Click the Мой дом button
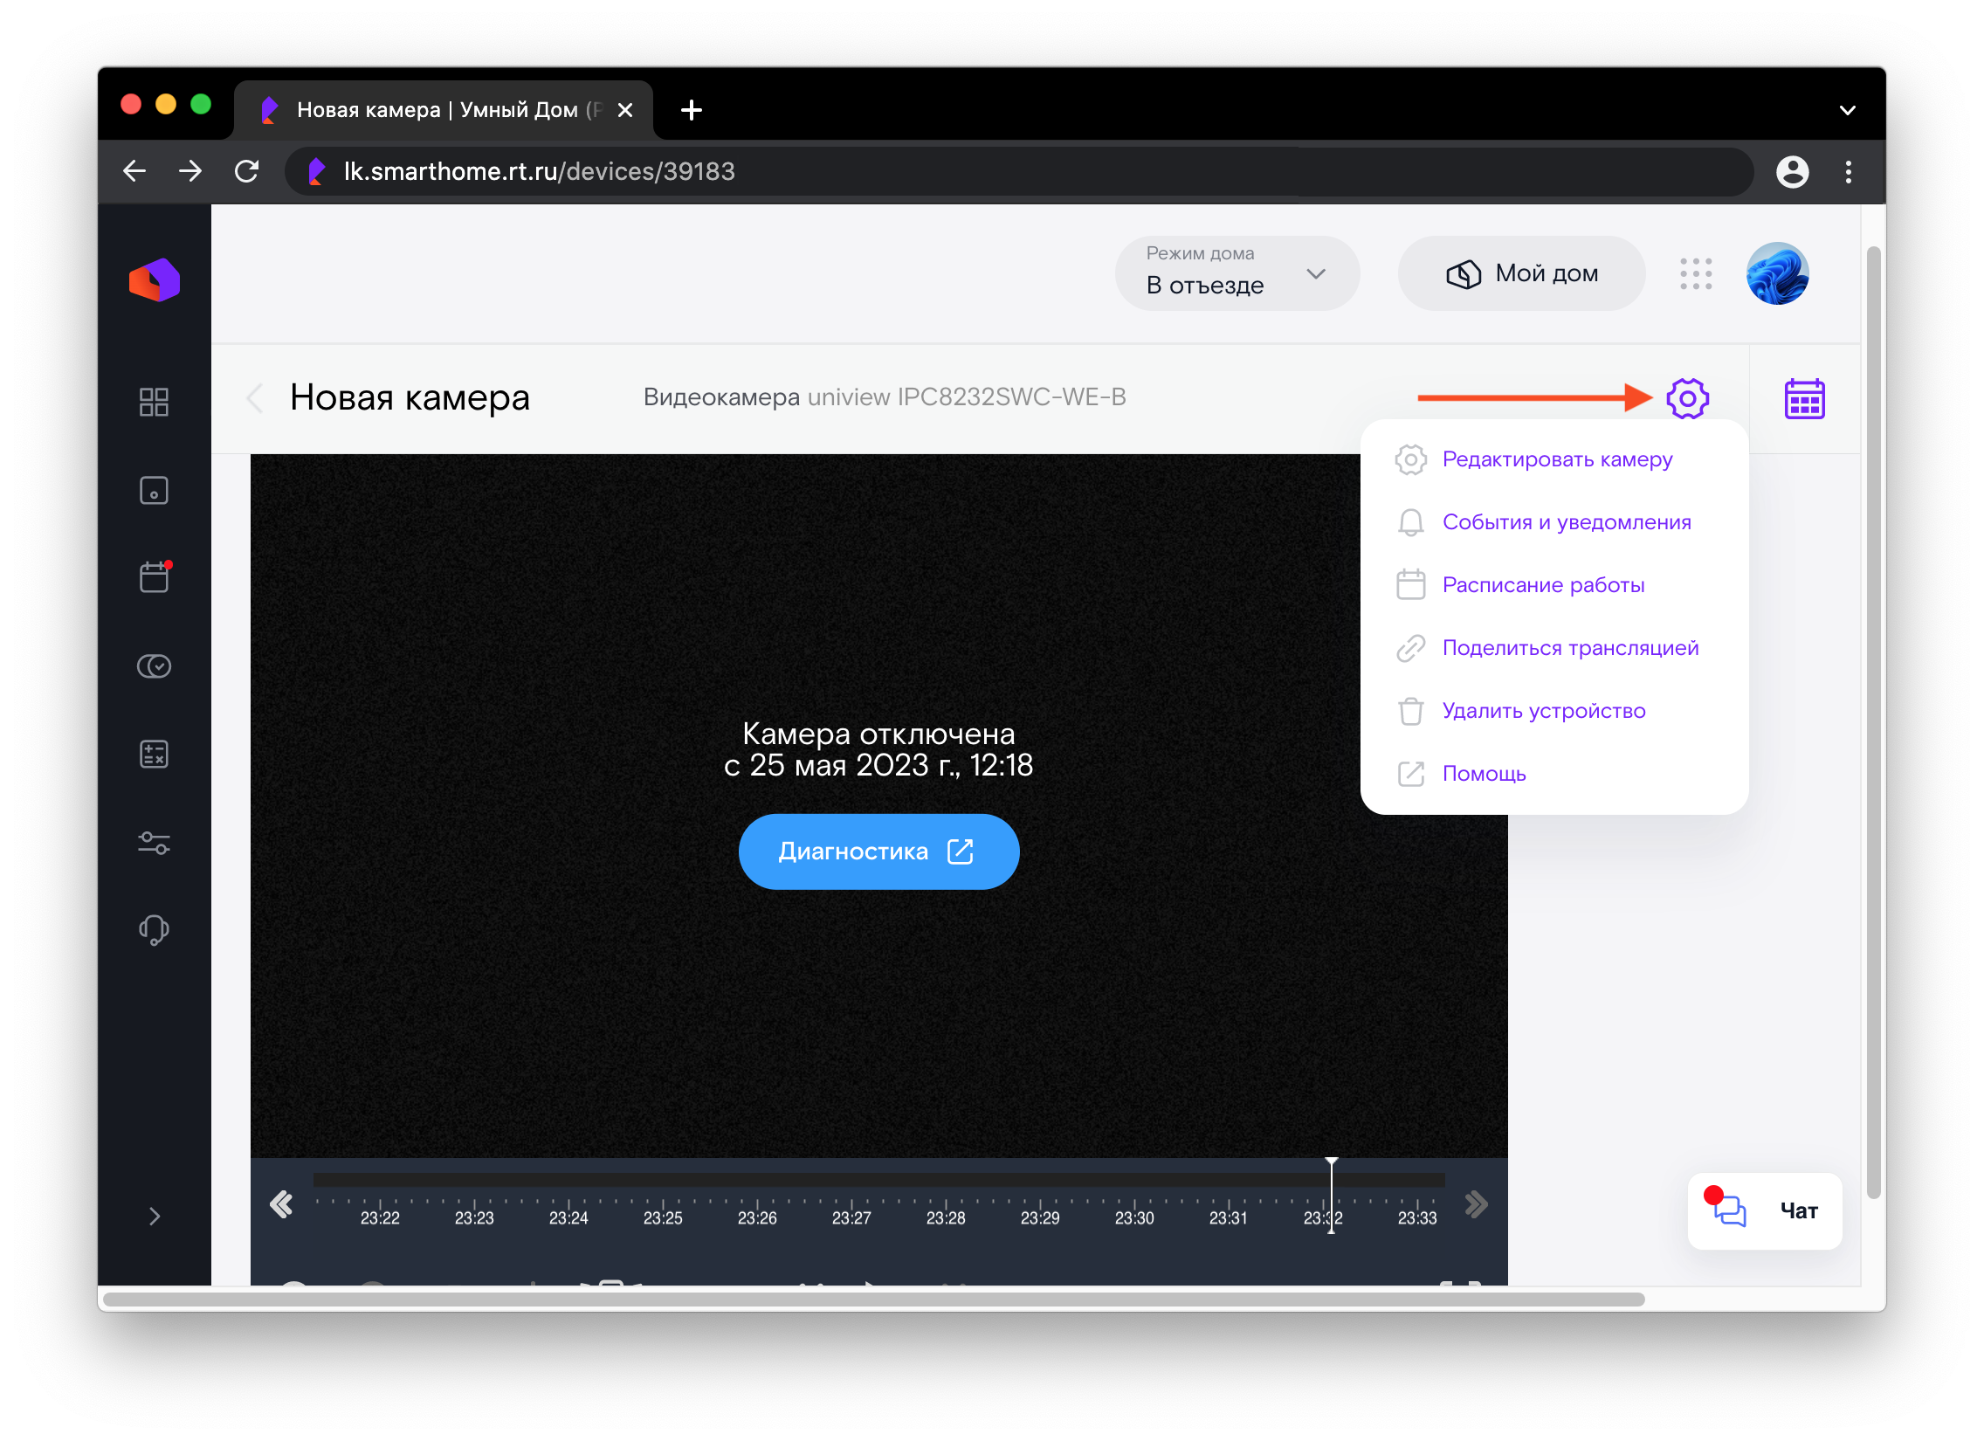The image size is (1984, 1441). tap(1521, 274)
